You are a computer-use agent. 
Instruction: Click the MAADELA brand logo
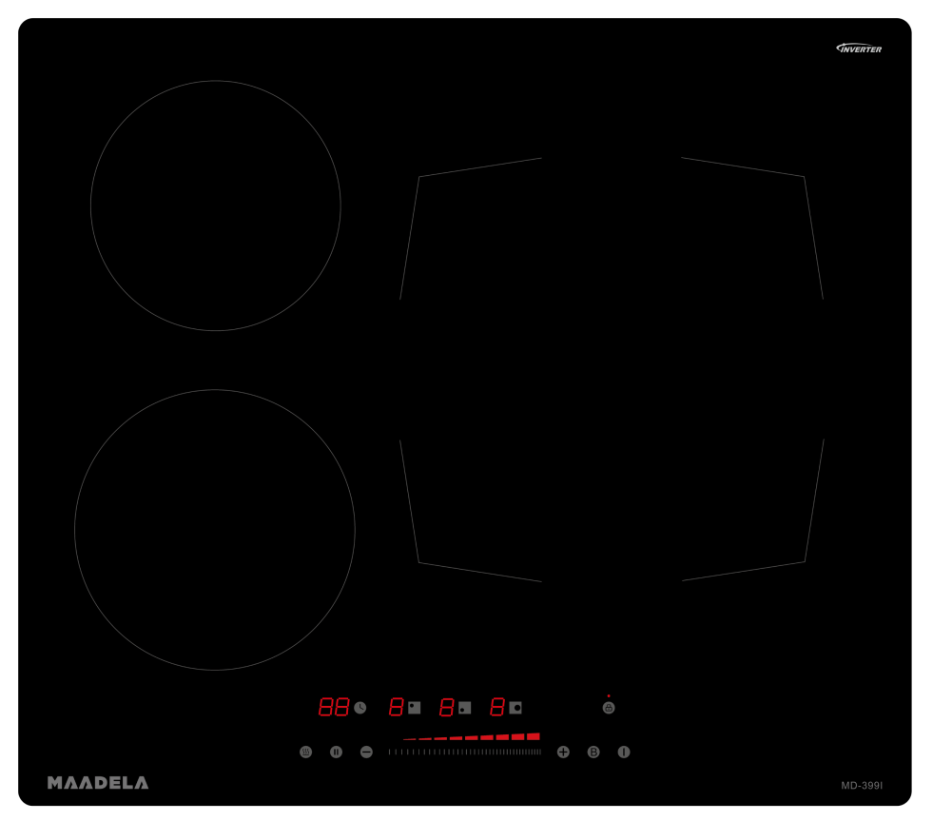tap(98, 783)
